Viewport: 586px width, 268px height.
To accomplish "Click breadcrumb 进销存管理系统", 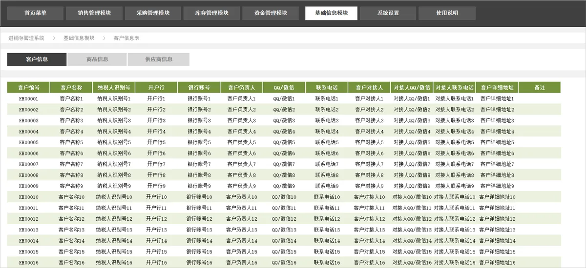I will [26, 38].
